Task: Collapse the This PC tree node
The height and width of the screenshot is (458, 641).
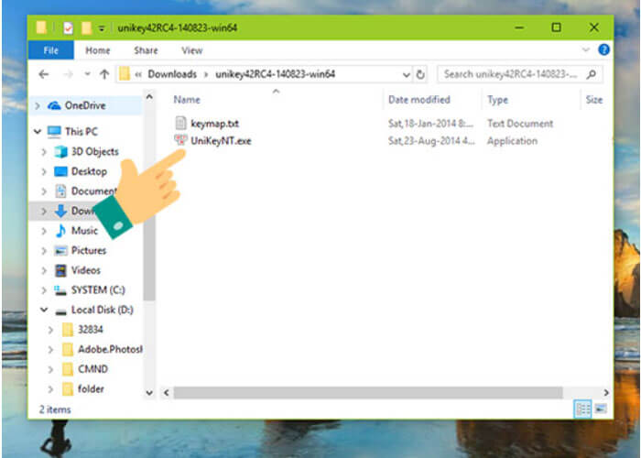Action: (38, 132)
